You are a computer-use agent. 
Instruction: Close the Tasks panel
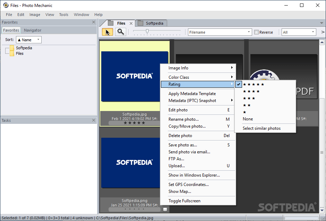coord(94,120)
